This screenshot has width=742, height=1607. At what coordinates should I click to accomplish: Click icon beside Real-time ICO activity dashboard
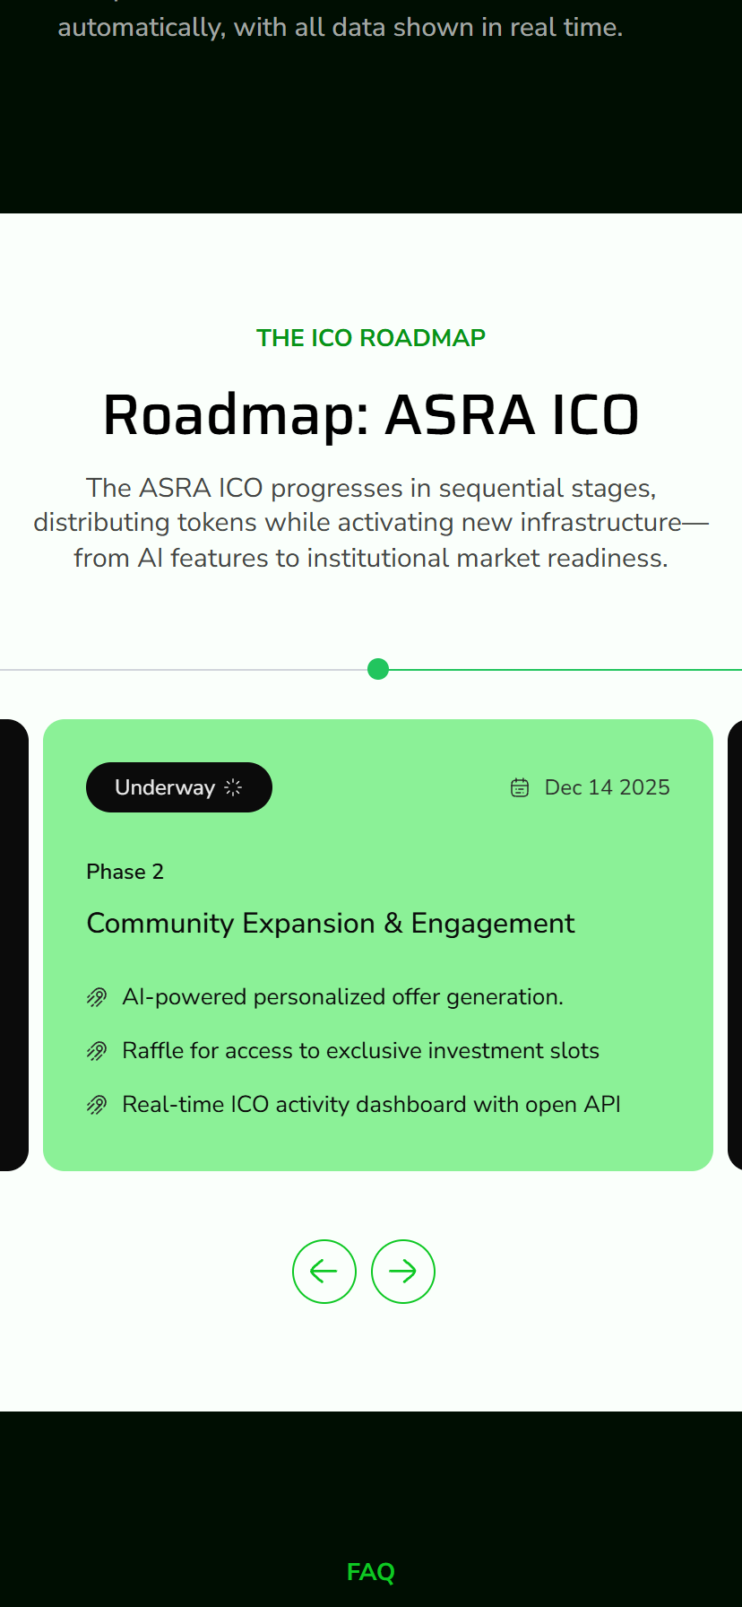97,1105
